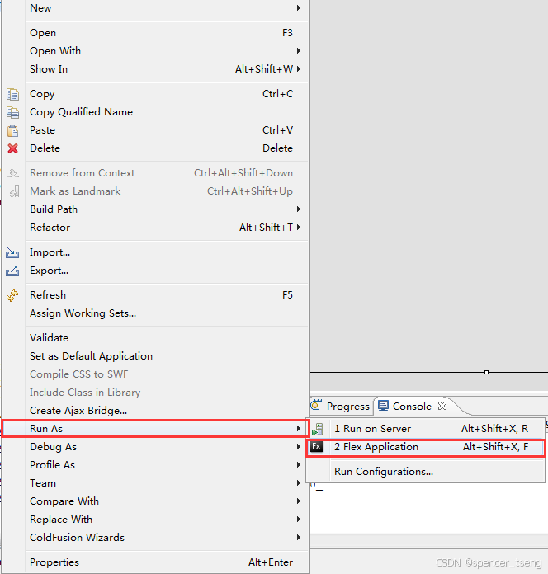Click the Ctrl+C shortcut label
This screenshot has width=548, height=574.
277,94
